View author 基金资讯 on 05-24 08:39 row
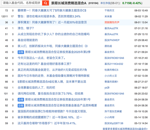This screenshot has width=150, height=130. coord(109,100)
